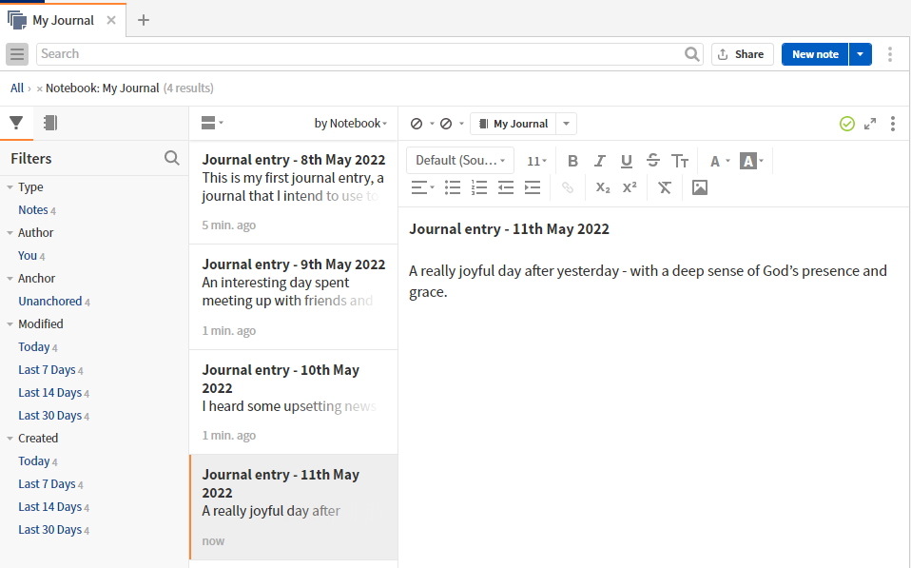Open the 'by Notebook' sorting dropdown
The width and height of the screenshot is (911, 568).
[x=351, y=124]
